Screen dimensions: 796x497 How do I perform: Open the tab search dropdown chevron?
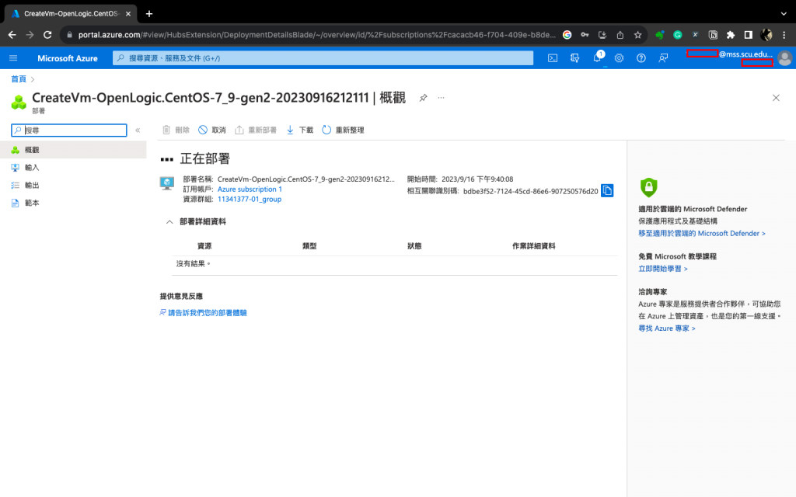pos(784,14)
